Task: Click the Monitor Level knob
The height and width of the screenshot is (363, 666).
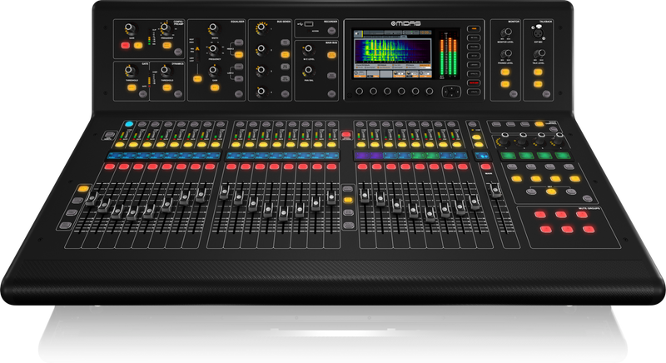Action: tap(505, 32)
